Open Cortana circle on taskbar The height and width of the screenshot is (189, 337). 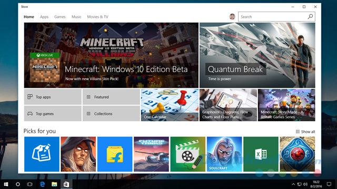point(18,184)
